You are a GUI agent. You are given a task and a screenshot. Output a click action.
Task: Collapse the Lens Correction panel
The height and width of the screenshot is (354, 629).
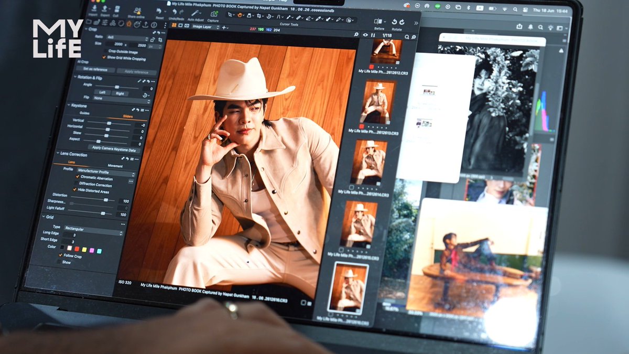pyautogui.click(x=58, y=153)
